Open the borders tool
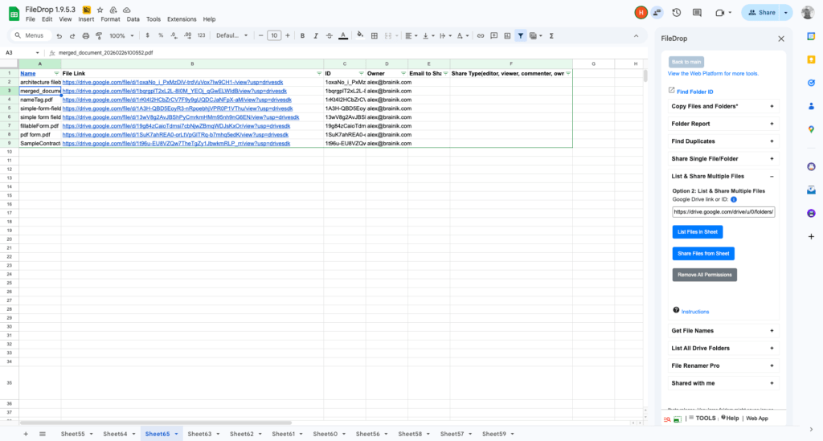The image size is (823, 441). (375, 35)
